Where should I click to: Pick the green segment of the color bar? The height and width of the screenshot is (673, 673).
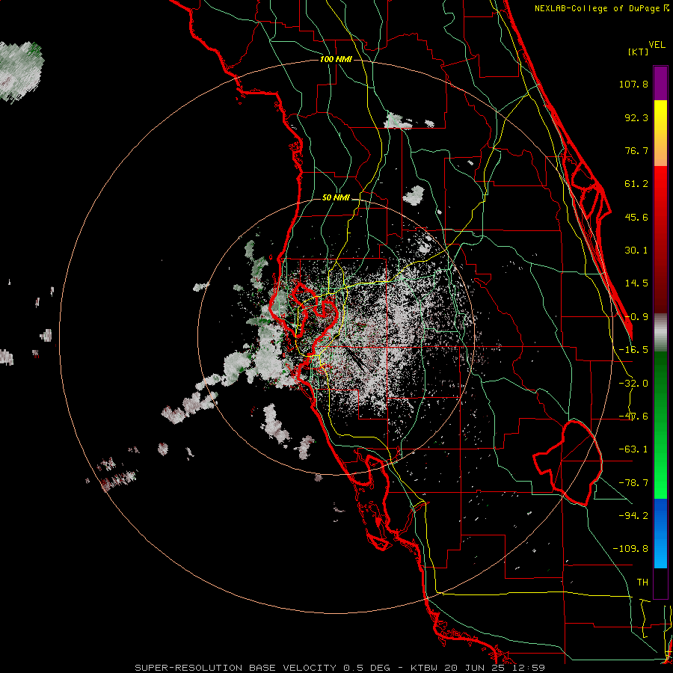[660, 425]
